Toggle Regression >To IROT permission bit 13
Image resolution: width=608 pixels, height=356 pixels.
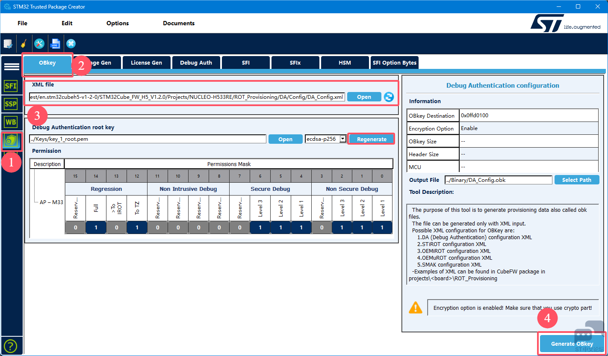point(116,228)
